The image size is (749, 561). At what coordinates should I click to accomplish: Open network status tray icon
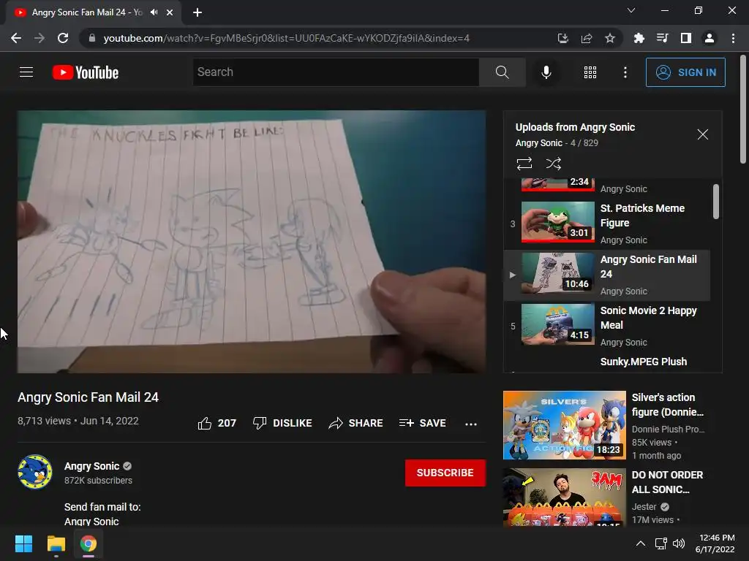point(661,543)
